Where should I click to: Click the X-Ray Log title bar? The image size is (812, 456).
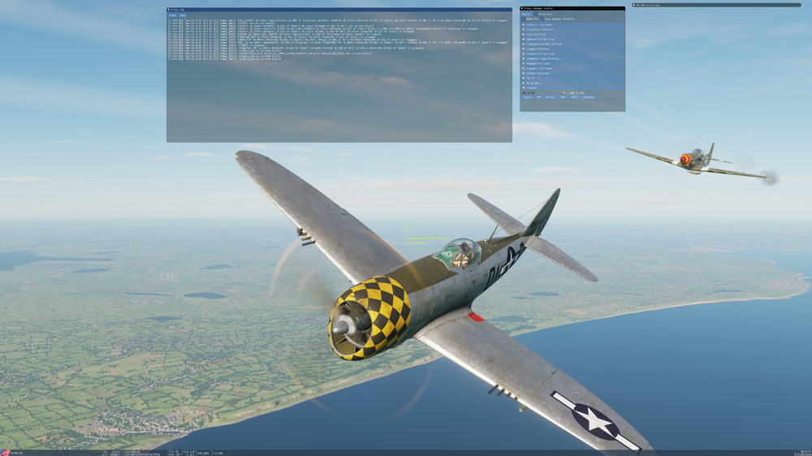tap(339, 10)
